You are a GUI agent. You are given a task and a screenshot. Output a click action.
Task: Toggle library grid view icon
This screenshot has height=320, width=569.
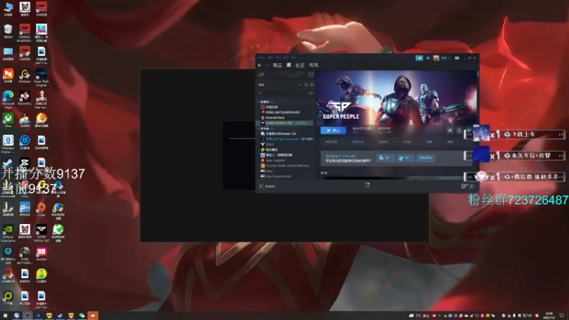click(311, 75)
